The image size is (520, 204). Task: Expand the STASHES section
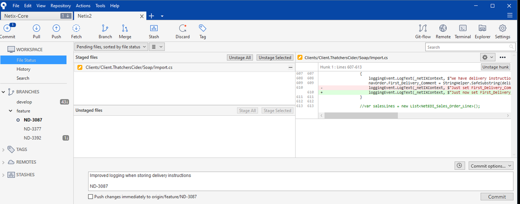(x=3, y=175)
